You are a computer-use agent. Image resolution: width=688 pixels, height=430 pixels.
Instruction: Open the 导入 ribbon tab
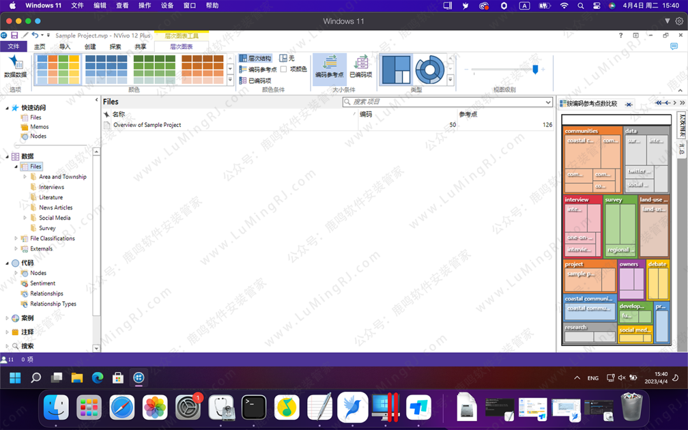(x=64, y=47)
